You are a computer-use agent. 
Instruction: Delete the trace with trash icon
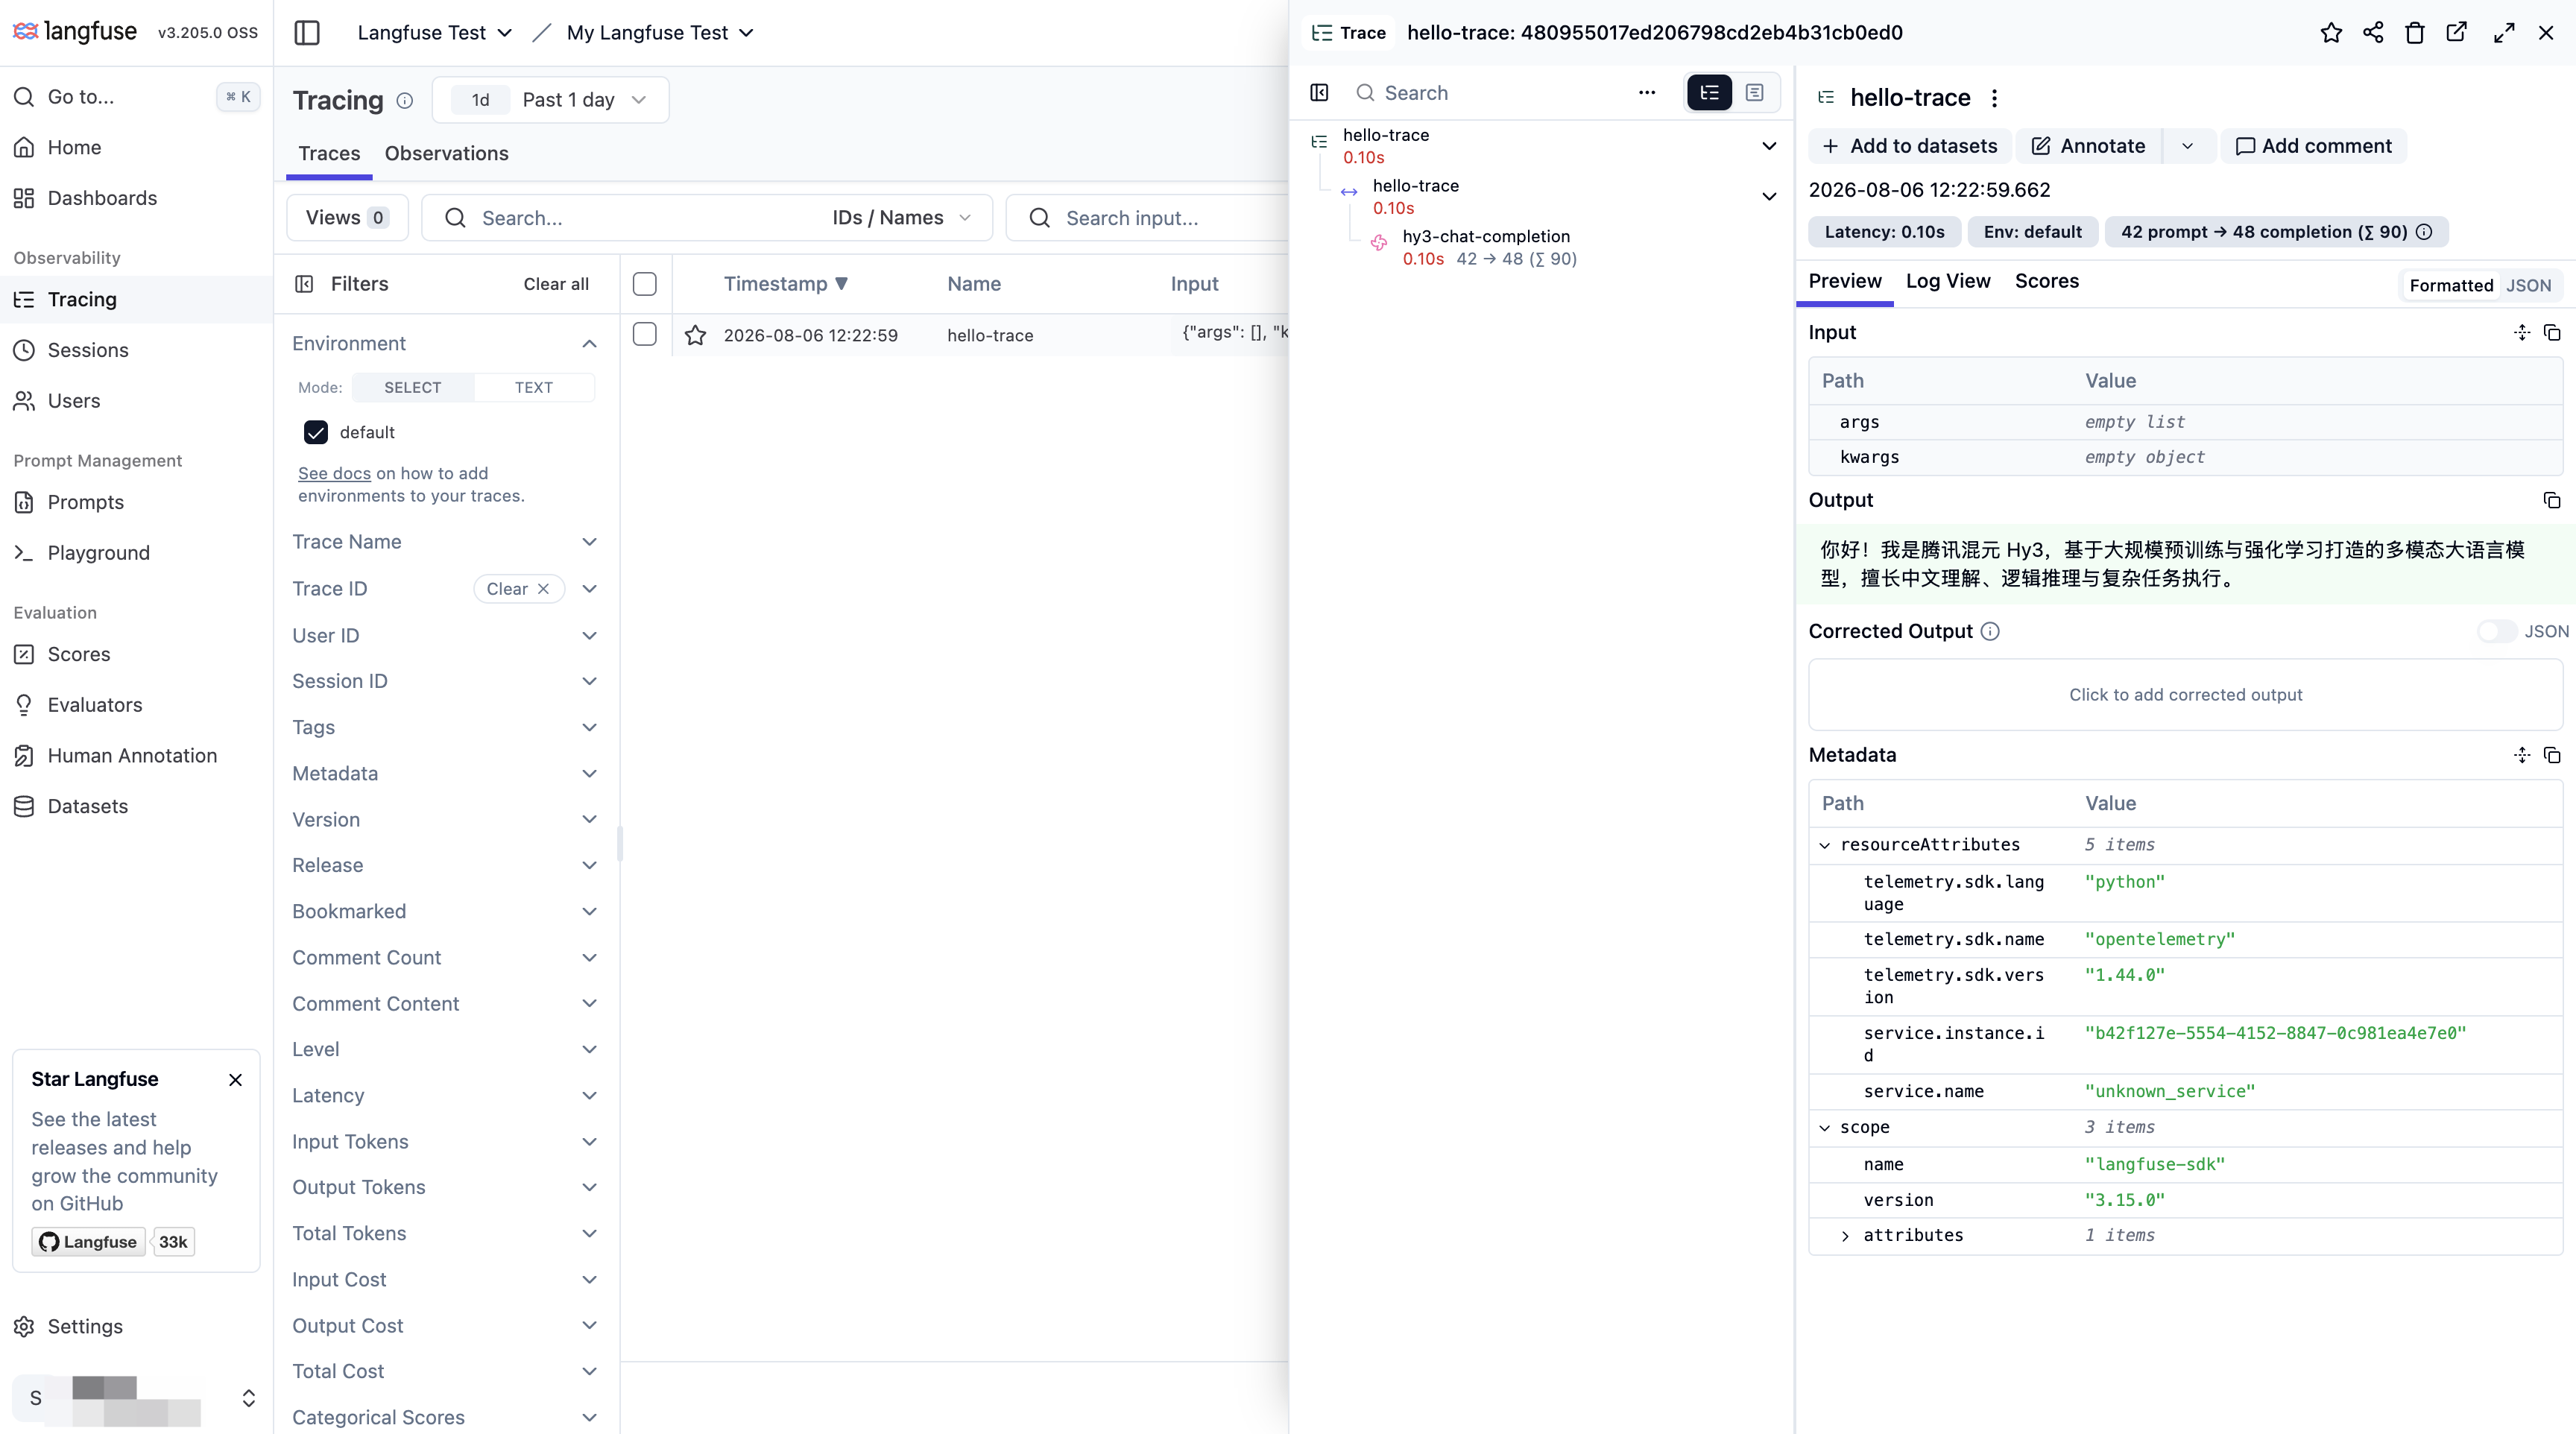click(2415, 33)
